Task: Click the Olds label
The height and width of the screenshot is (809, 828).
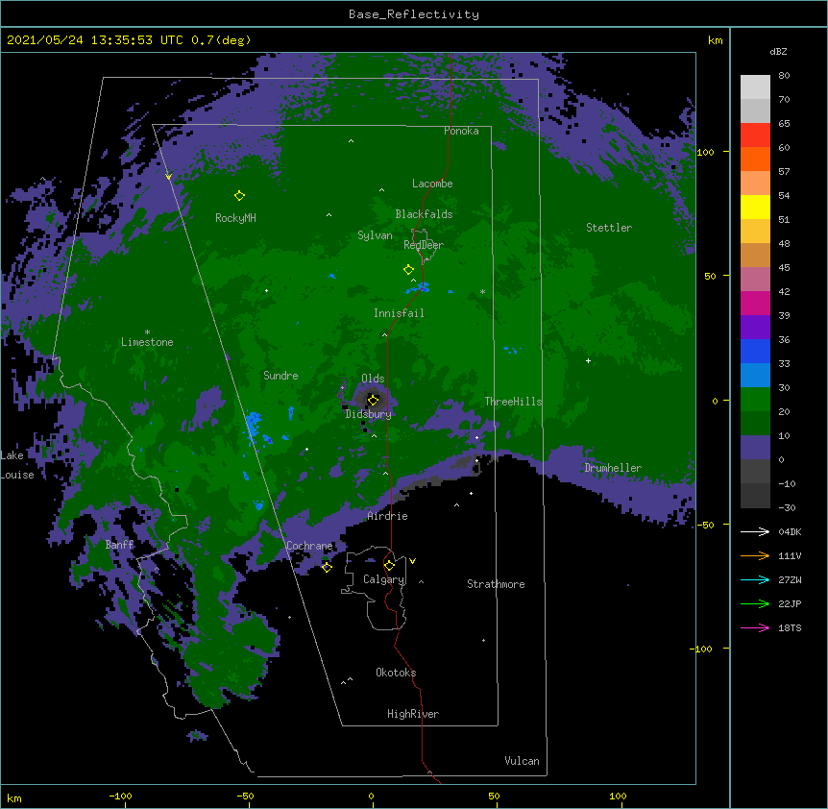Action: click(x=373, y=379)
